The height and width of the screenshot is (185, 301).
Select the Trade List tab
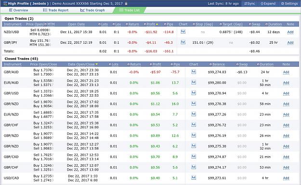click(130, 10)
